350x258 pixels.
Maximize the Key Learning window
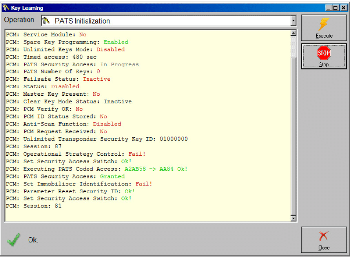(x=335, y=7)
